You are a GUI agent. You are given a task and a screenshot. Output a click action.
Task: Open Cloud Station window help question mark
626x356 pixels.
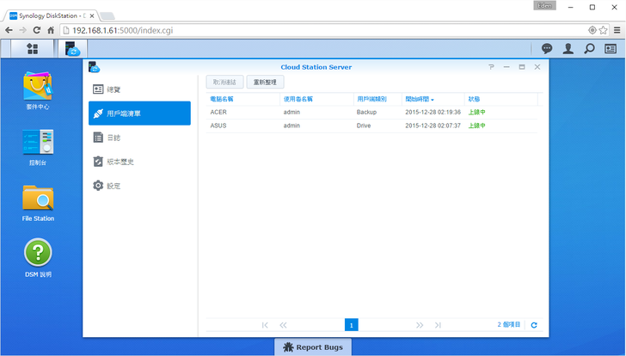click(x=491, y=67)
